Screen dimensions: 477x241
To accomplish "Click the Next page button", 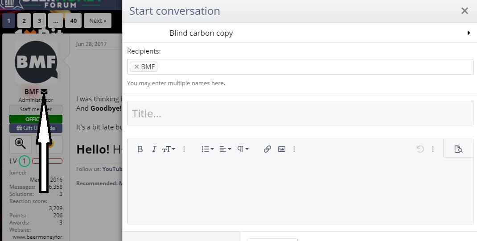I will (97, 21).
